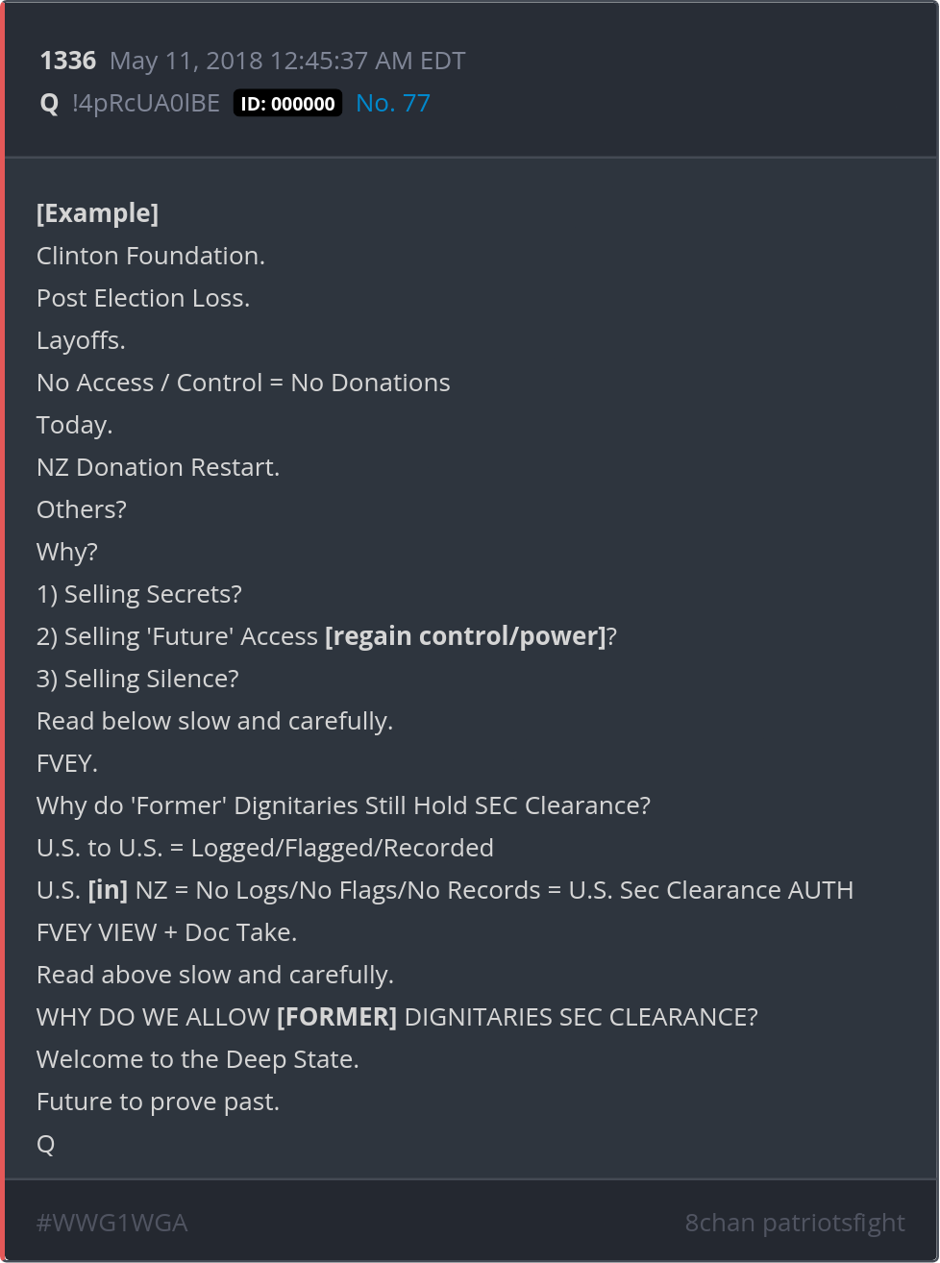Viewport: 940px width, 1263px height.
Task: Click the bold "[FORMER]" word
Action: tap(336, 1017)
